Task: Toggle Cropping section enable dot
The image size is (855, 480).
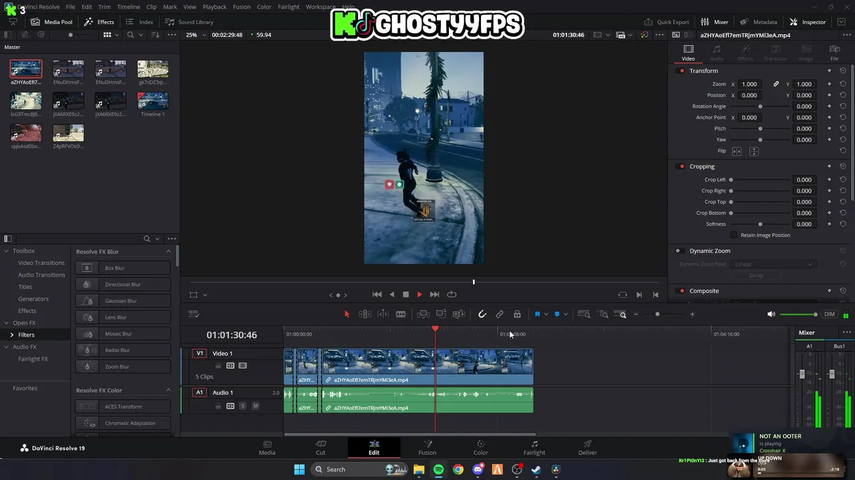Action: click(681, 167)
